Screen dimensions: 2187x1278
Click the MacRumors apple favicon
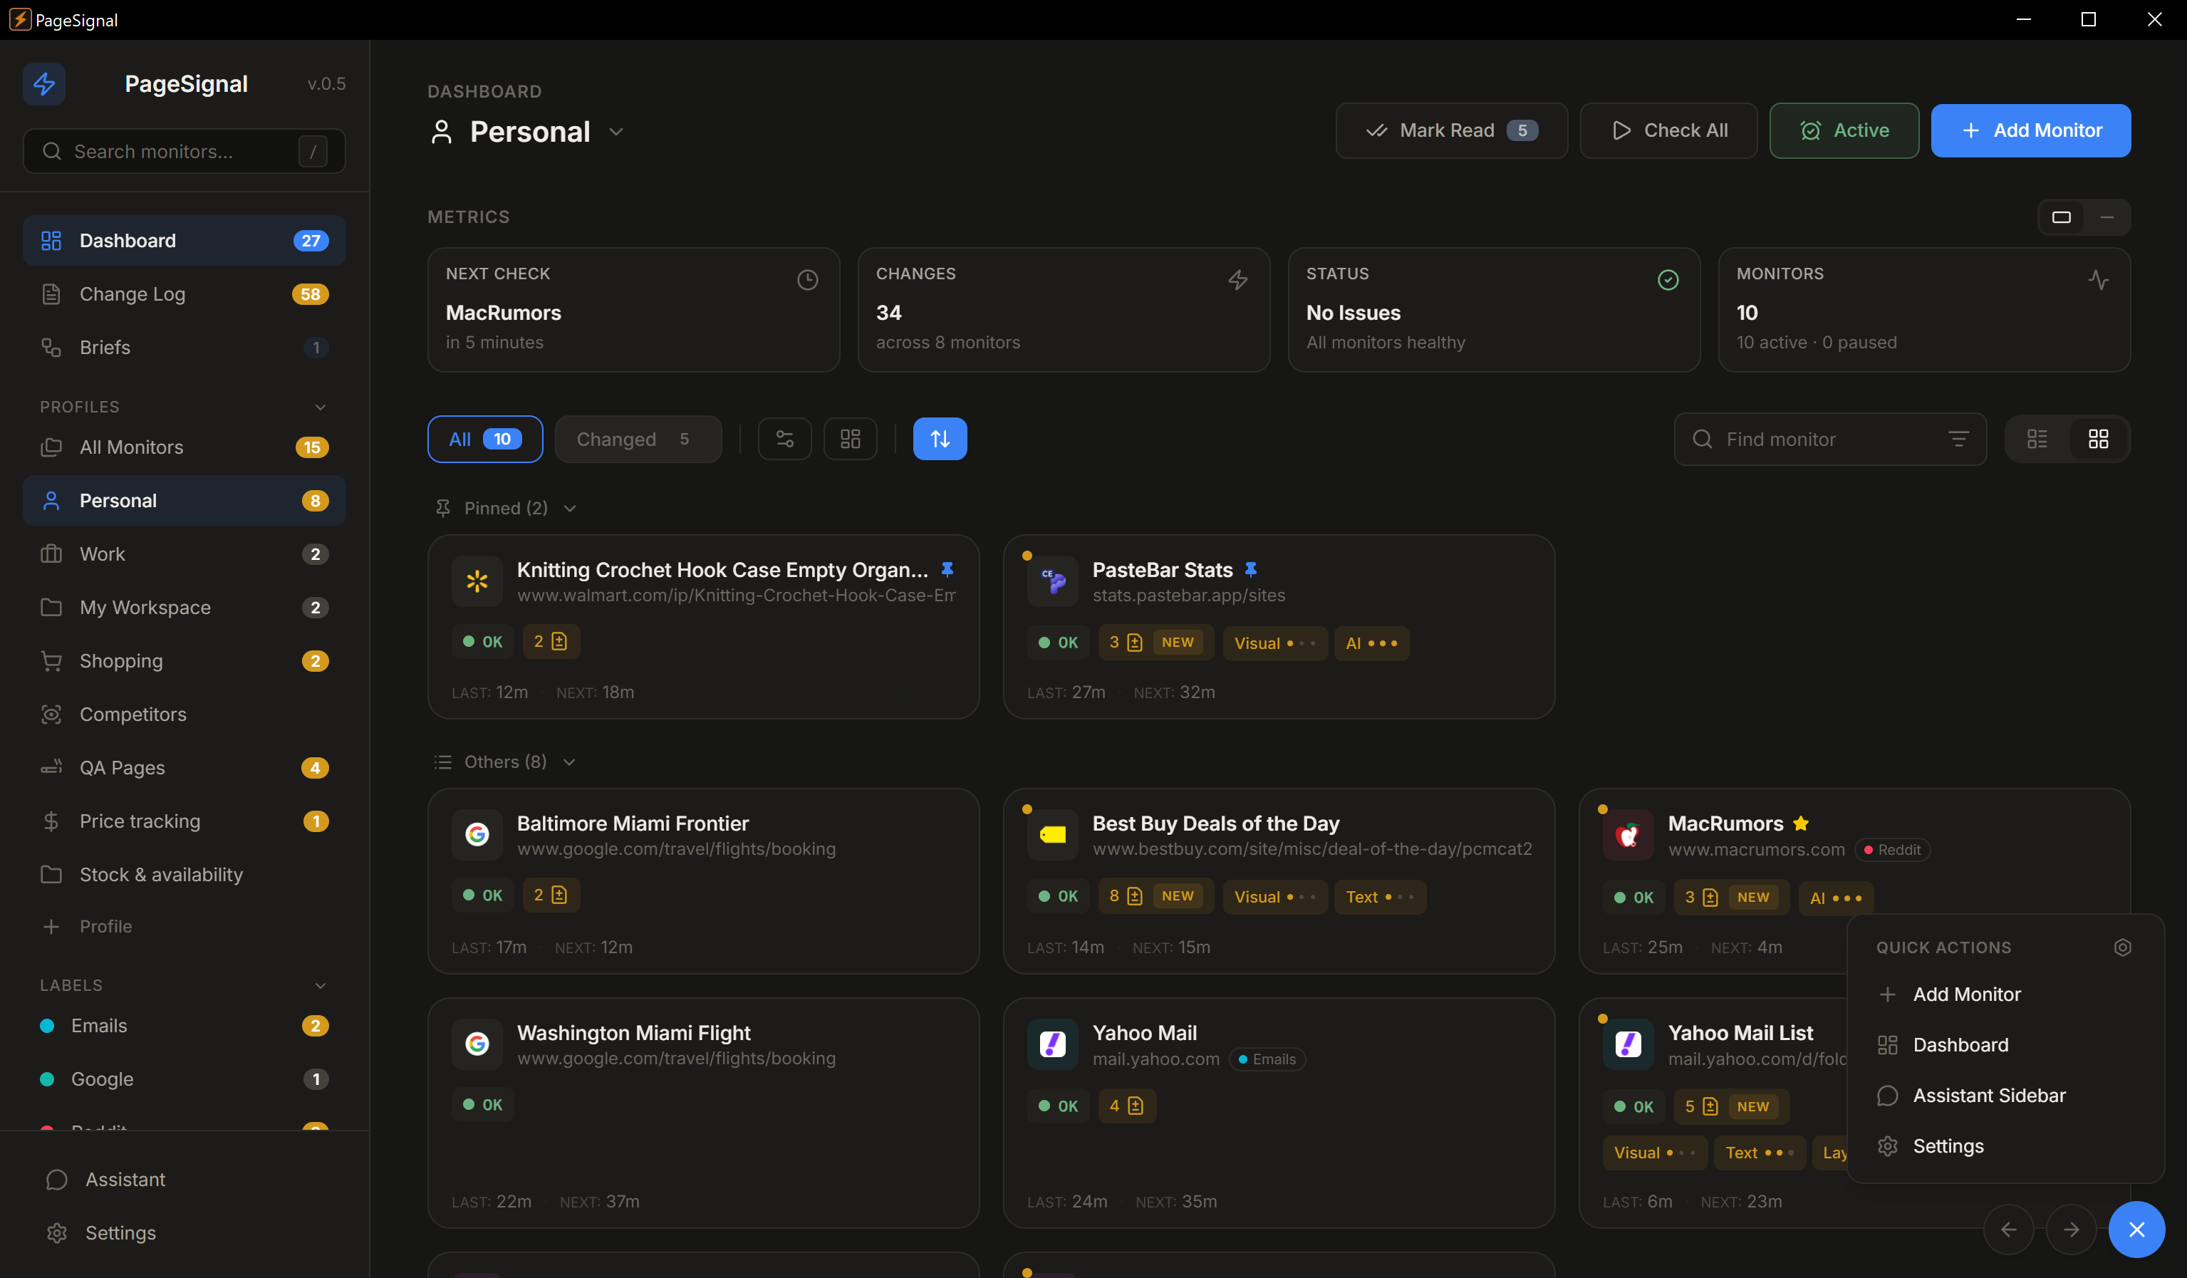(1628, 836)
